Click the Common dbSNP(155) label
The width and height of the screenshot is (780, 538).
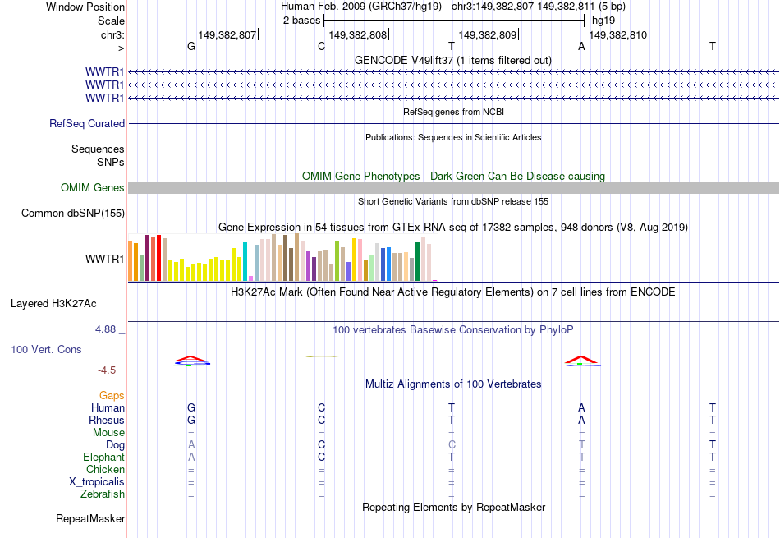point(73,213)
